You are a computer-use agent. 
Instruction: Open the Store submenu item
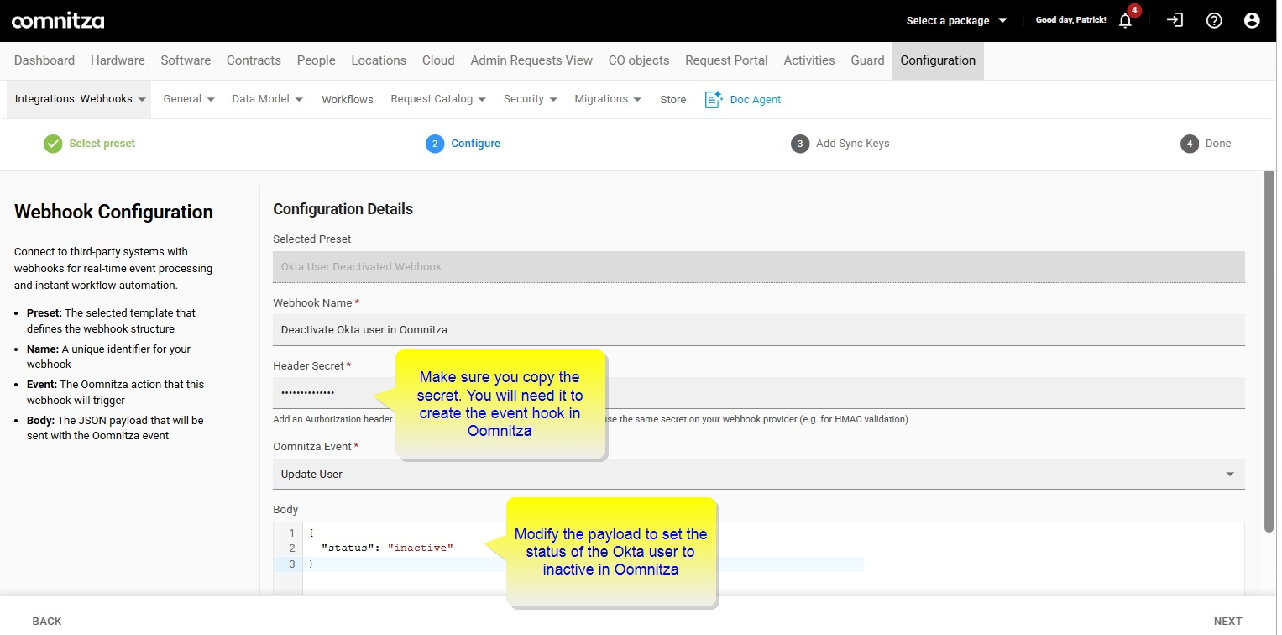click(672, 99)
